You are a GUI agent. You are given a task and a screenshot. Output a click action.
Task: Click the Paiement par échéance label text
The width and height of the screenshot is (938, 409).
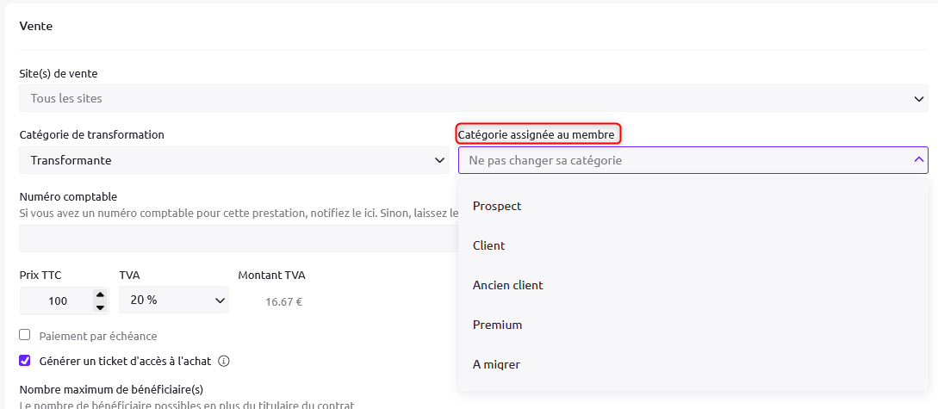98,336
